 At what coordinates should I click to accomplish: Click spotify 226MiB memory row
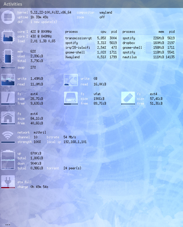click(x=148, y=38)
